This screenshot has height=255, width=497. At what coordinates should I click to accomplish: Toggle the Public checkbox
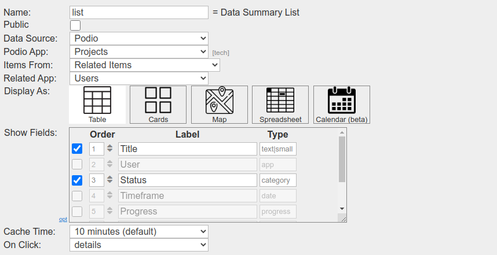pyautogui.click(x=75, y=25)
